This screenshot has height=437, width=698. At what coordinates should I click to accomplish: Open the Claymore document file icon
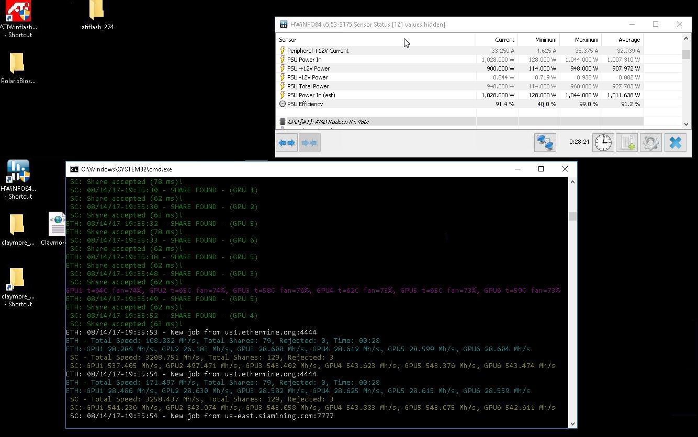[57, 224]
